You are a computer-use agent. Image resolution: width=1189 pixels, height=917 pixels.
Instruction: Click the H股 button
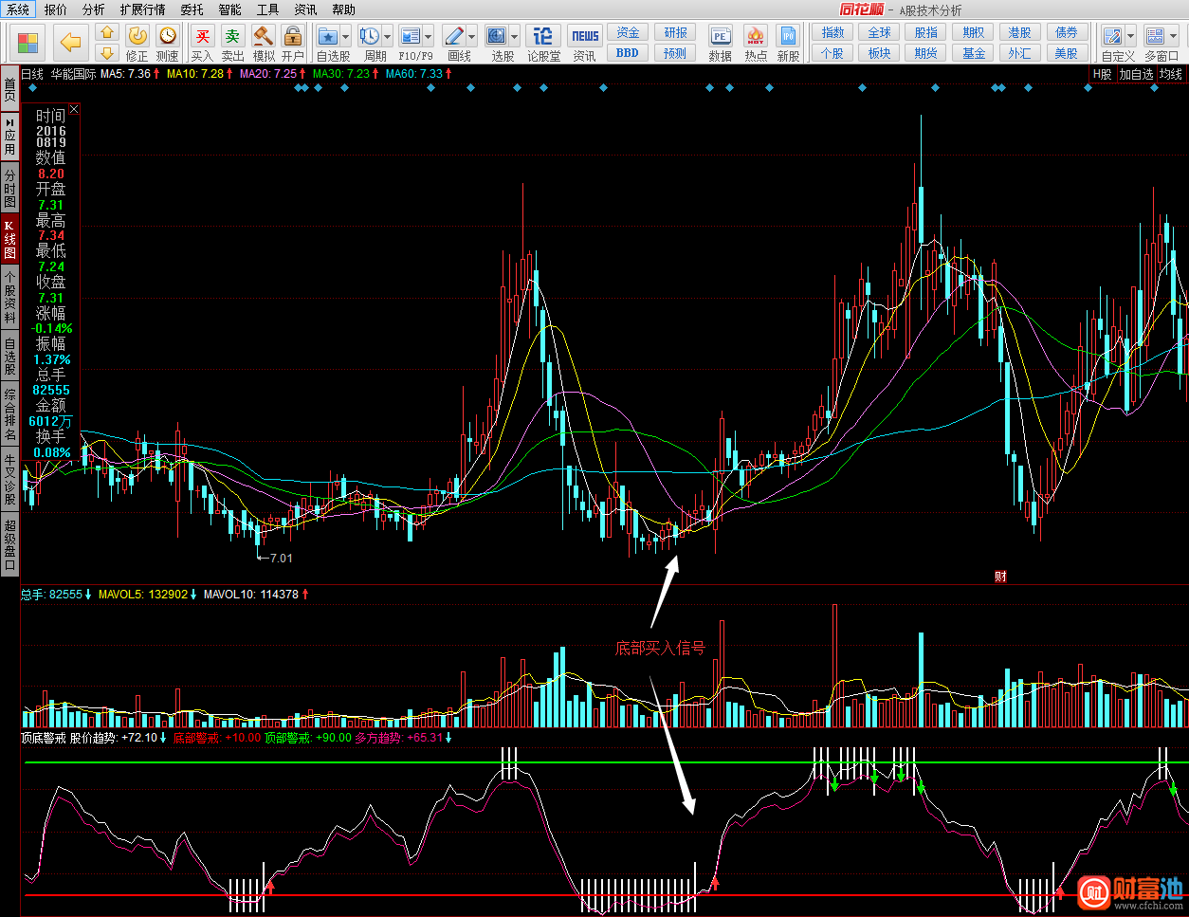tap(1102, 74)
